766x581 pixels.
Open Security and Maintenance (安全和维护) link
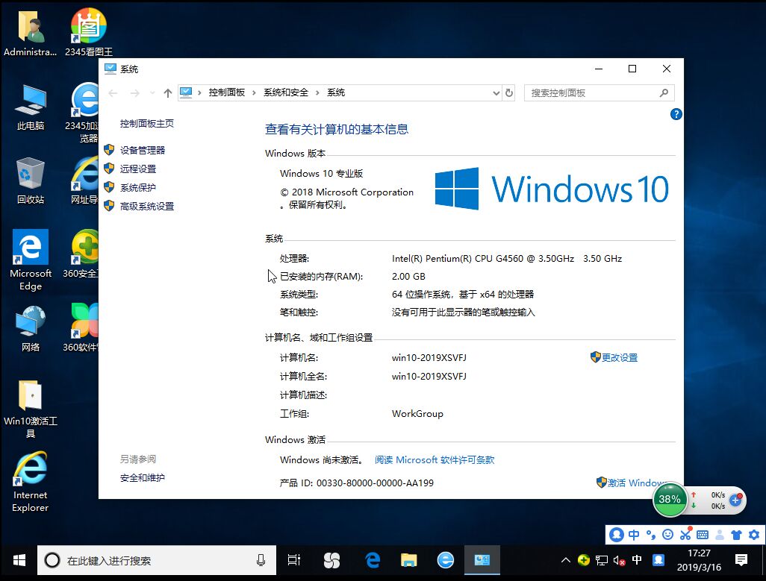[x=143, y=477]
